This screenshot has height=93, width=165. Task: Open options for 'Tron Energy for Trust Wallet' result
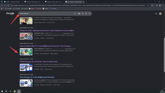(x=35, y=75)
